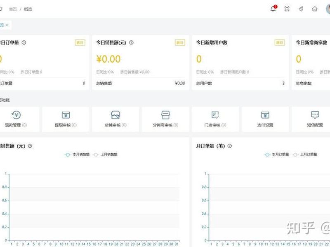This screenshot has height=247, width=330.
Task: Toggle 本月销售额 legend series
Action: (x=77, y=155)
